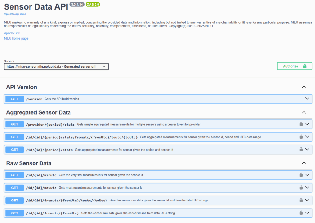Click lock on aggregated stats fromutc/toutc row

tap(301, 137)
